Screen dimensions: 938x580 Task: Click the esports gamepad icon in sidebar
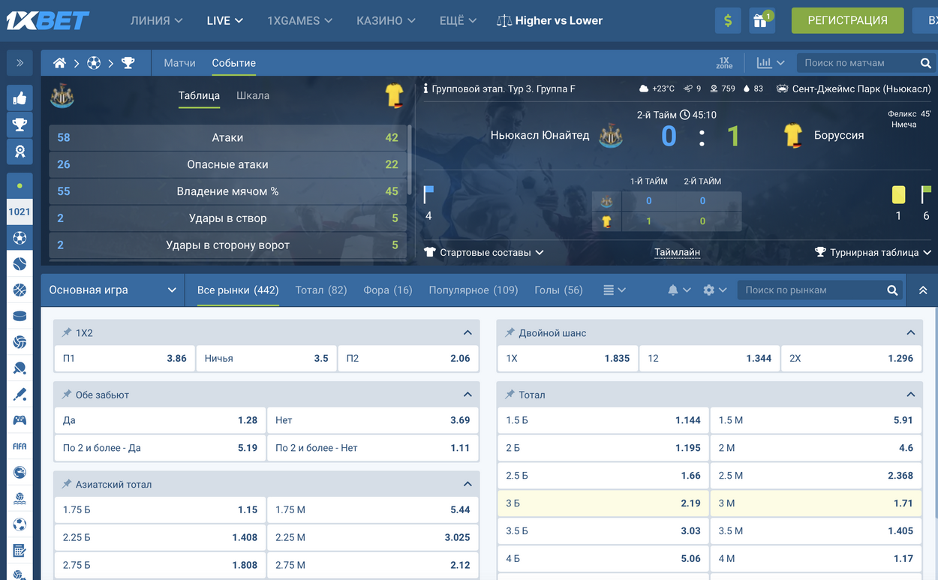click(20, 420)
